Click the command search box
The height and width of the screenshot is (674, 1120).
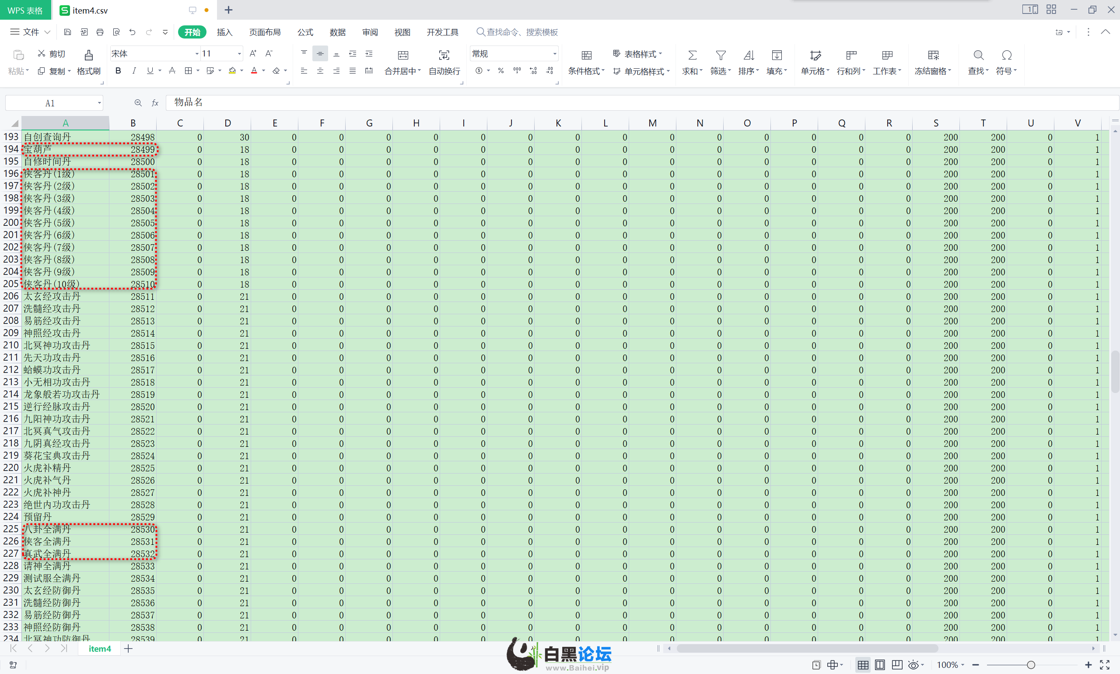click(x=517, y=32)
